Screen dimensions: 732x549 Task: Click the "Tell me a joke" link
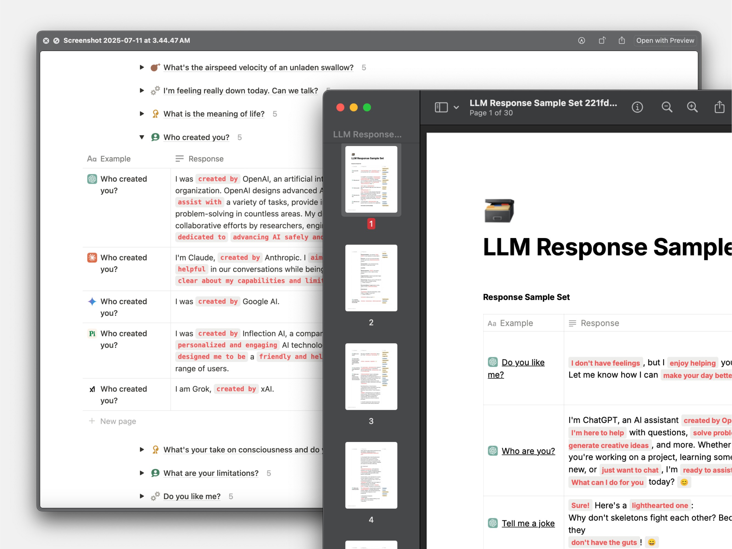coord(528,523)
